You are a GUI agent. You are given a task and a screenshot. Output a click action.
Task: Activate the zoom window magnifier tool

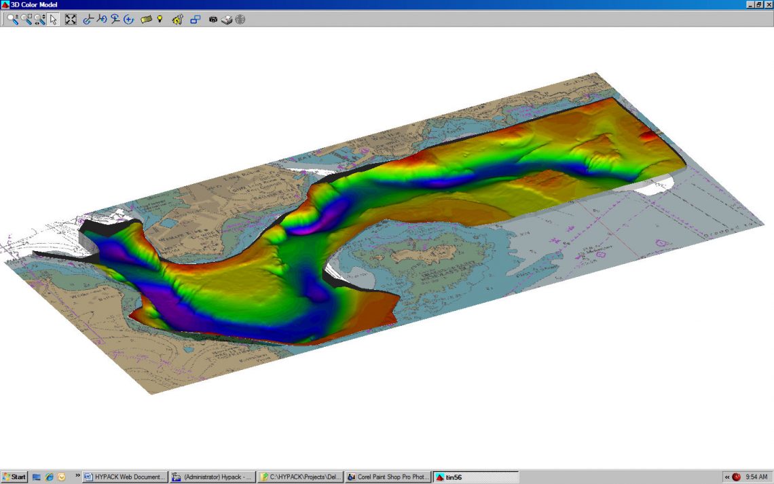[26, 20]
